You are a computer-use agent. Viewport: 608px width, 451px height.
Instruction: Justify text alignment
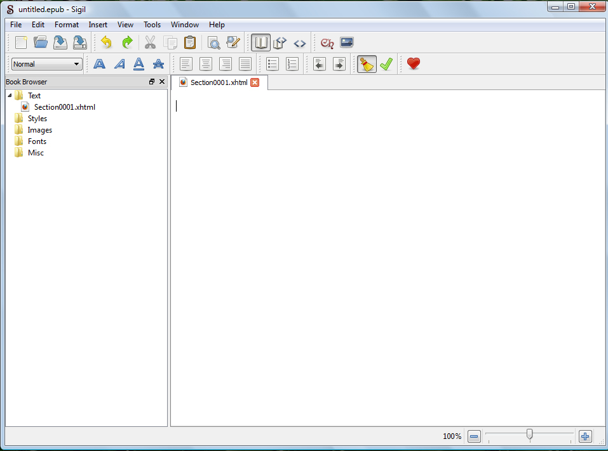[x=245, y=64]
